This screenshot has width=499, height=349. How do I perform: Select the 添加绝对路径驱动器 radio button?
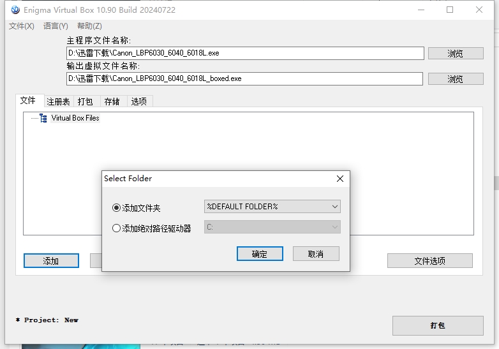[116, 228]
